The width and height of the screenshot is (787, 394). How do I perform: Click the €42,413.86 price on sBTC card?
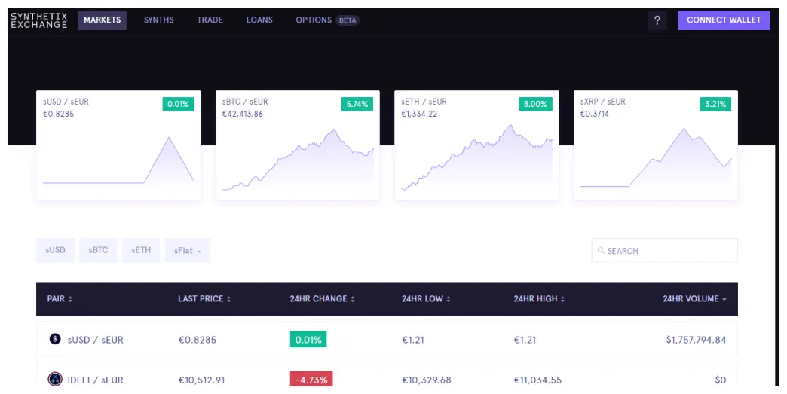point(243,114)
